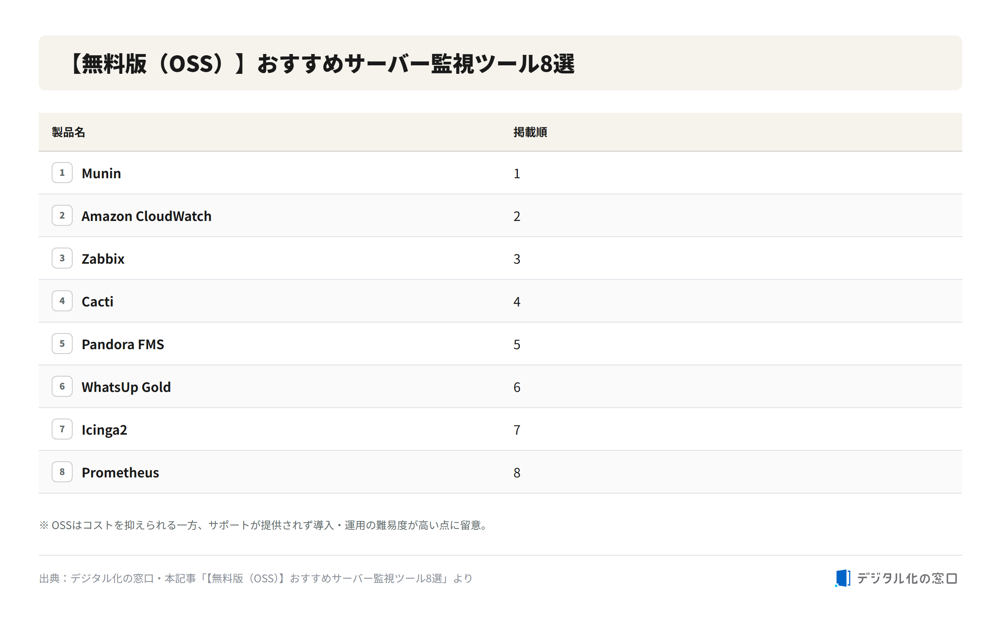Click the 掲載順 column header

point(530,132)
